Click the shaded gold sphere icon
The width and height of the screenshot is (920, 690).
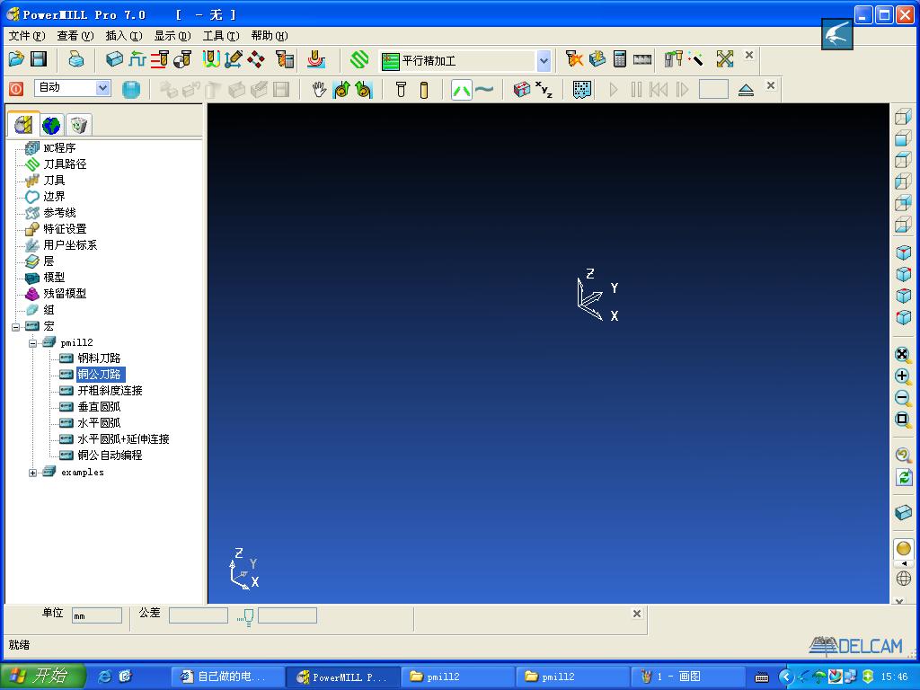click(904, 549)
